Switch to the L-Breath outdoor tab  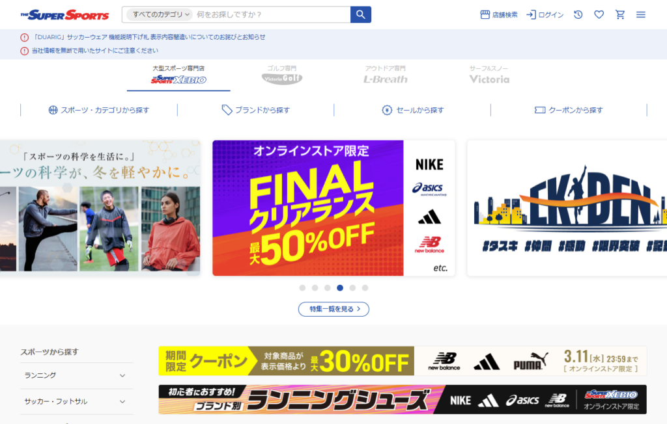pyautogui.click(x=386, y=75)
